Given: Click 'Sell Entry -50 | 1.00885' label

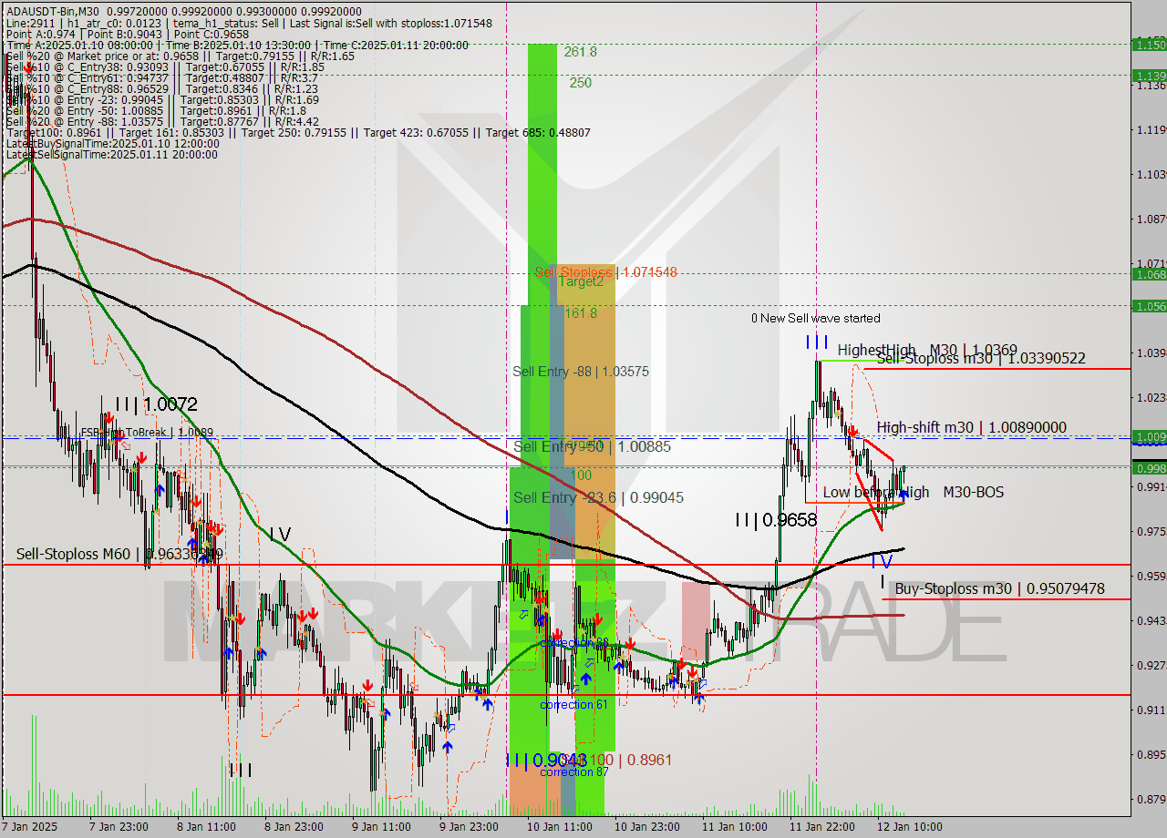Looking at the screenshot, I should 592,447.
